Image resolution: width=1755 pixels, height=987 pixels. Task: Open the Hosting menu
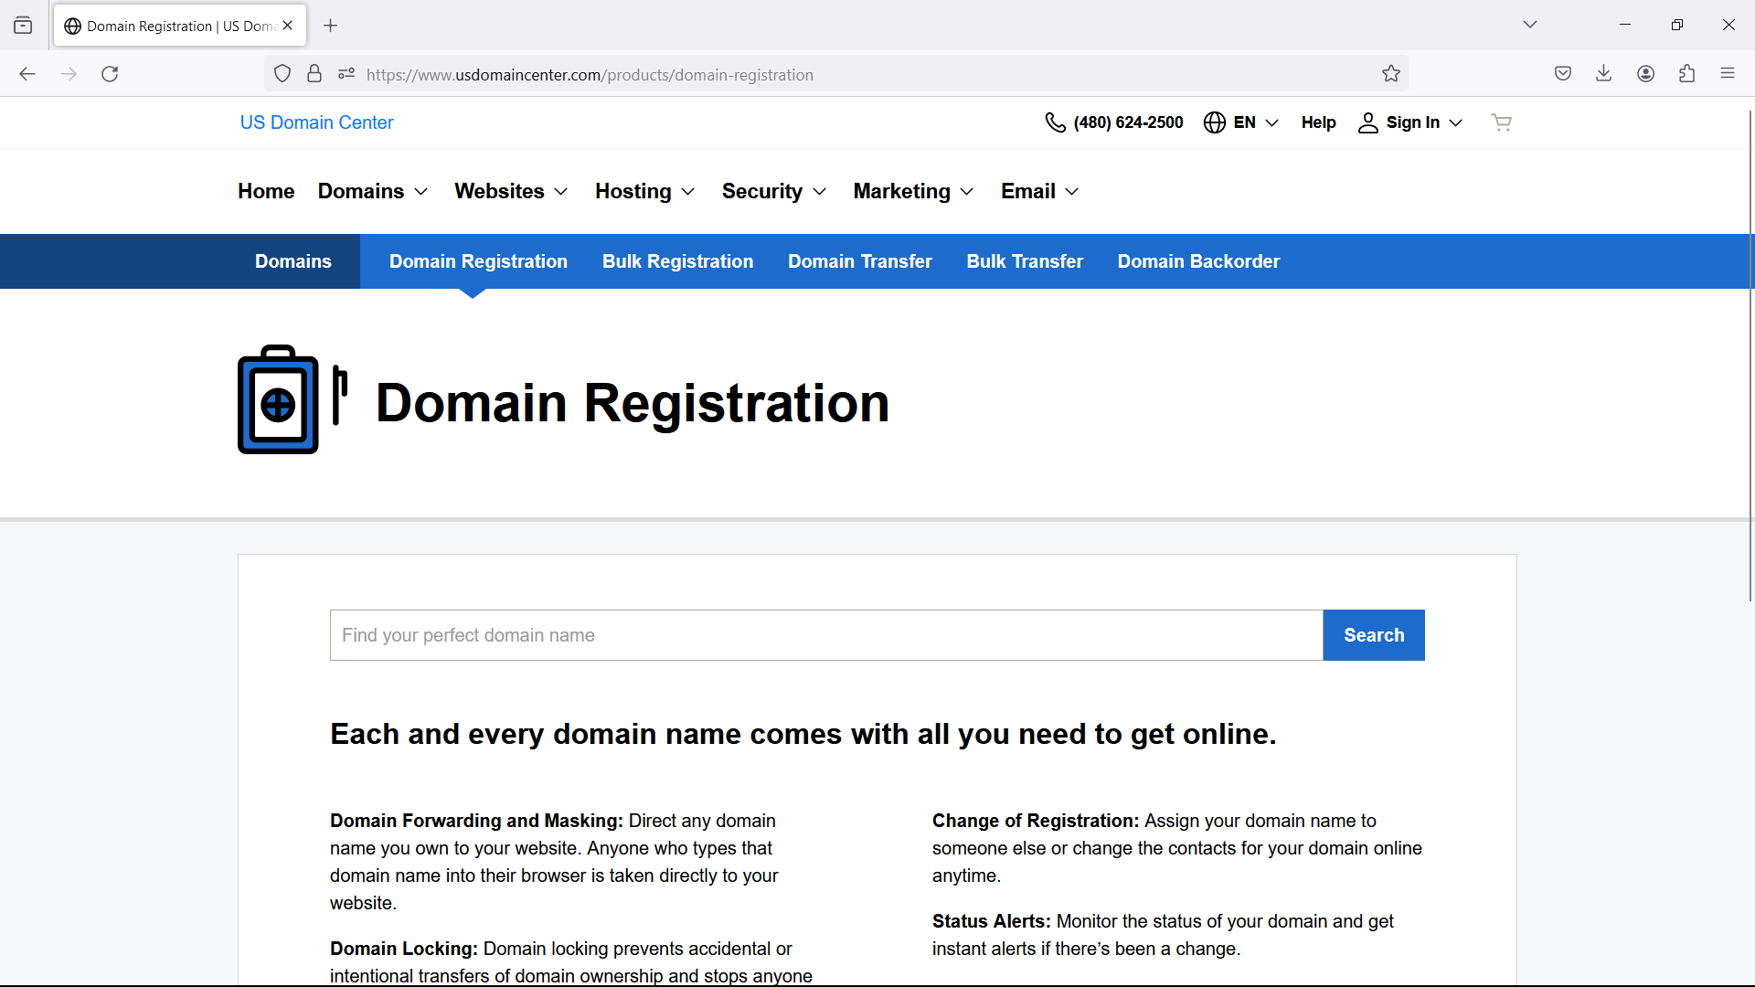pos(643,191)
